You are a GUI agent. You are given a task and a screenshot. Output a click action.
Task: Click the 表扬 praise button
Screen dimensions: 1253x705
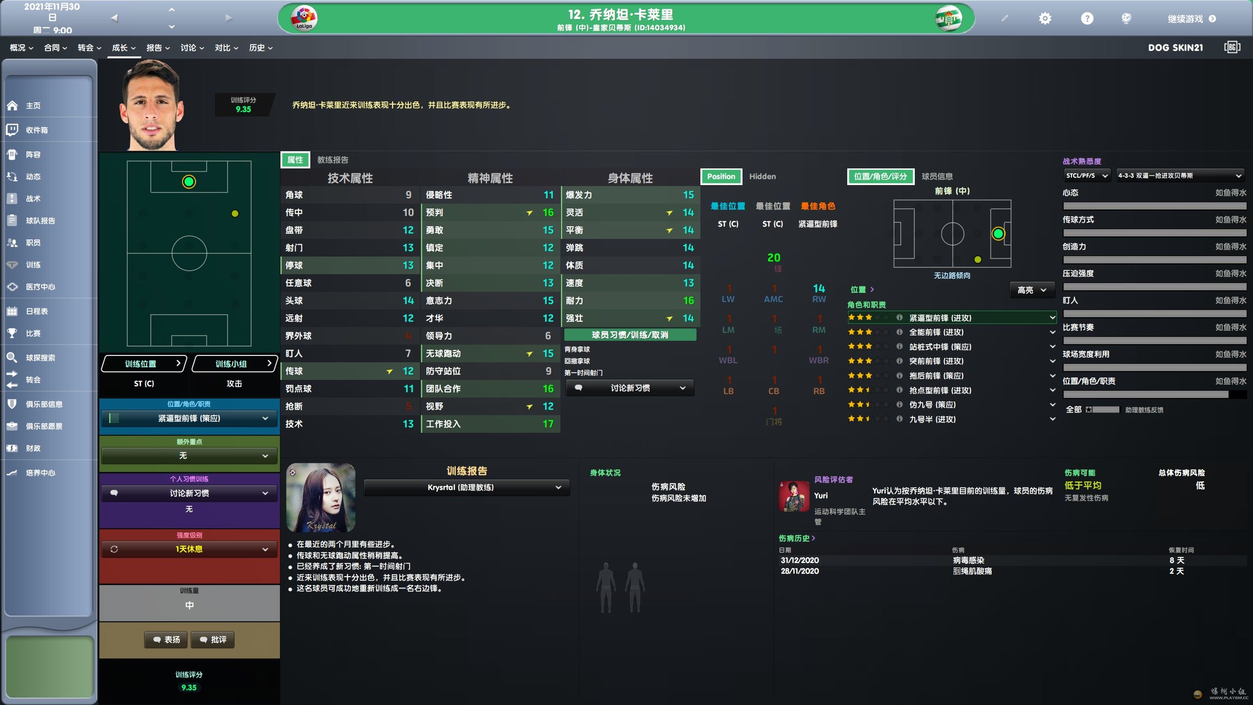coord(166,639)
